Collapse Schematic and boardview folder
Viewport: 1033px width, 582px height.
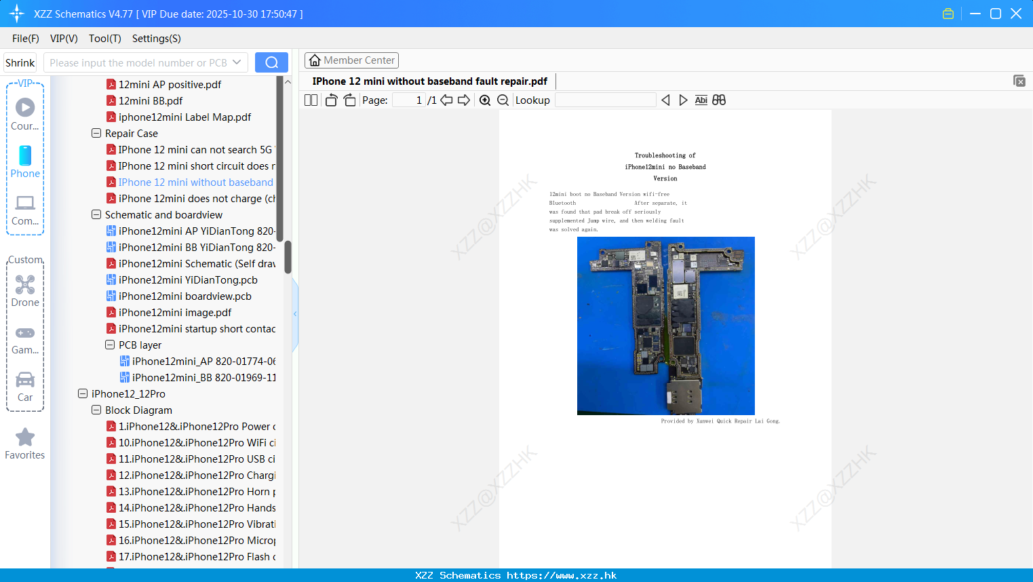point(96,214)
